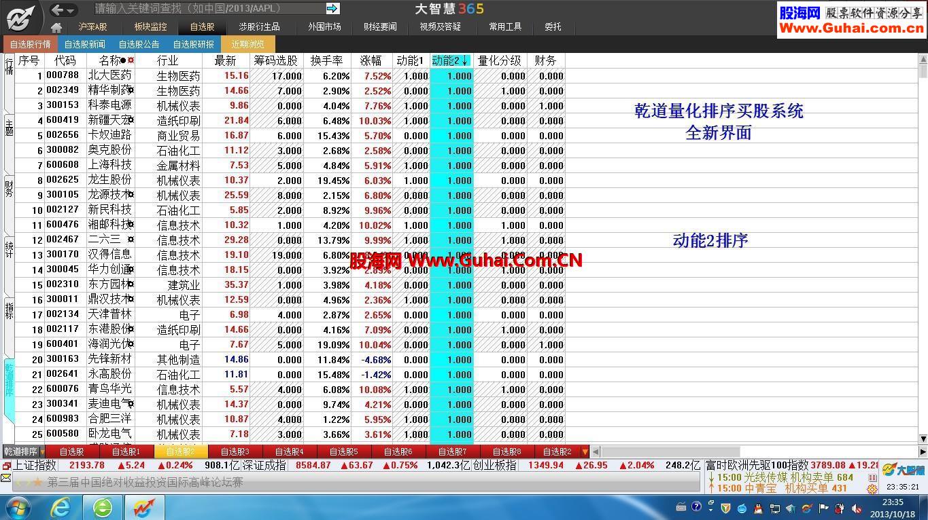Image resolution: width=928 pixels, height=520 pixels.
Task: Open the 常用工具 menu
Action: click(x=505, y=26)
